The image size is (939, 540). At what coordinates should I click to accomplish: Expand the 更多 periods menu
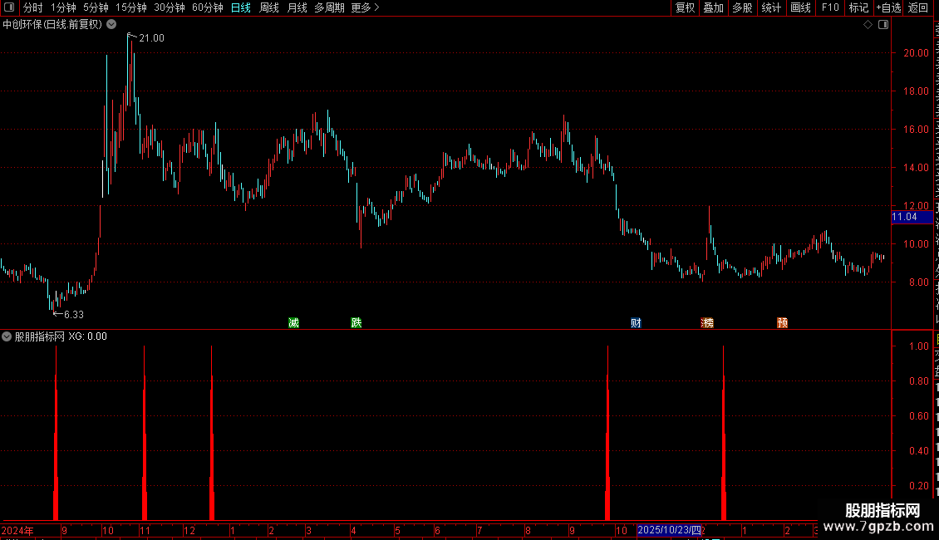365,7
